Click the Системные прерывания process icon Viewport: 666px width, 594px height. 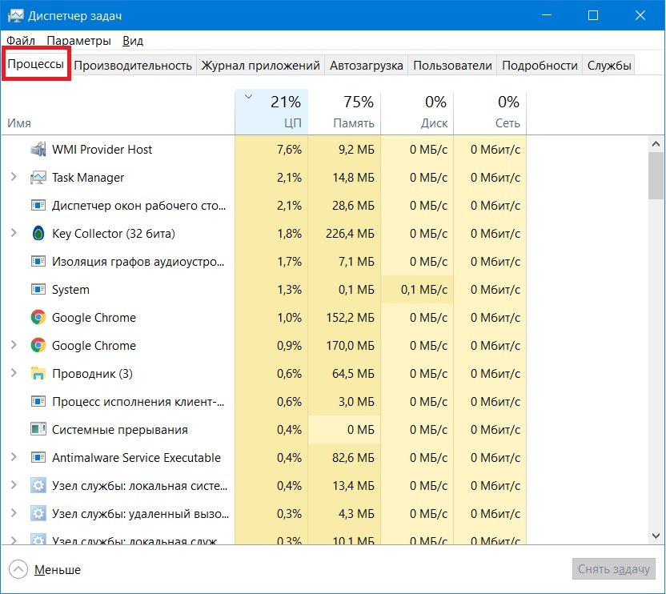pos(38,430)
